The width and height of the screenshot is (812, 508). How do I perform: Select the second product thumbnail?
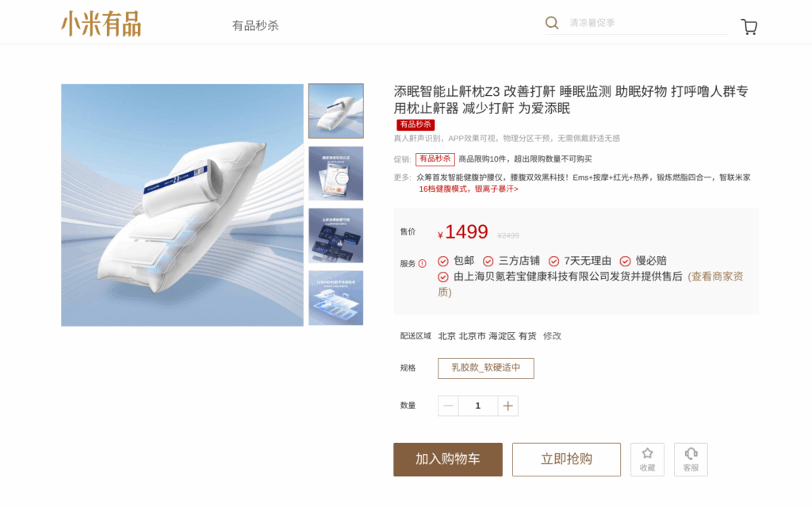point(336,174)
